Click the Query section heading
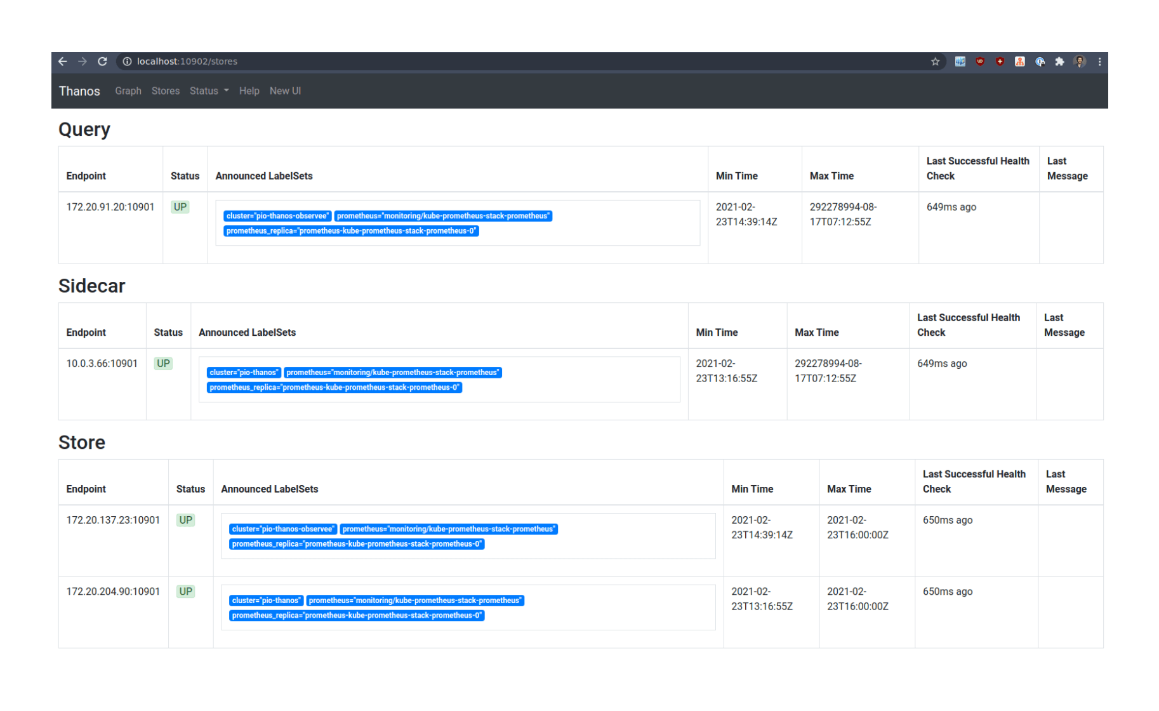This screenshot has height=711, width=1159. tap(84, 130)
